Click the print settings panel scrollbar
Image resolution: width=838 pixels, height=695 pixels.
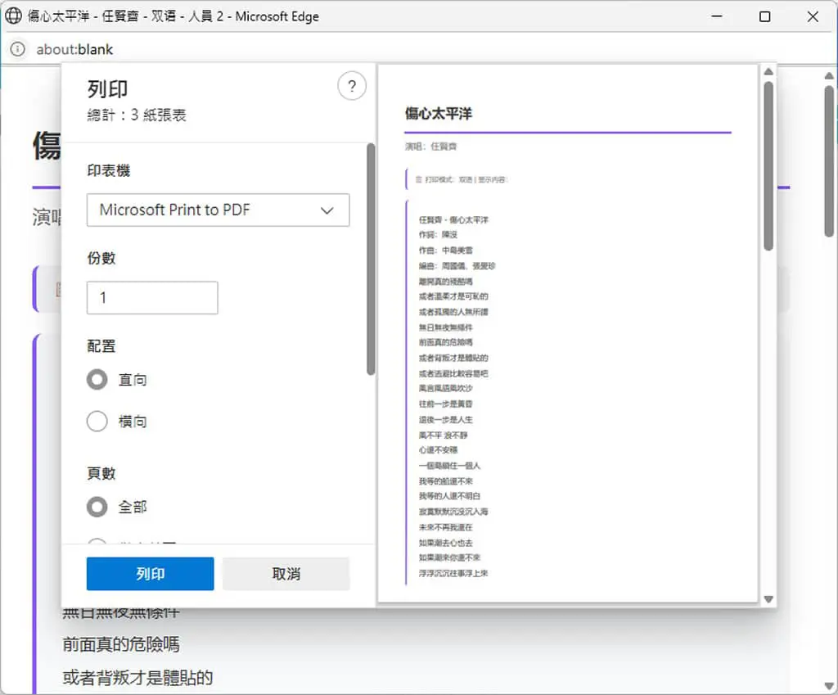click(371, 259)
